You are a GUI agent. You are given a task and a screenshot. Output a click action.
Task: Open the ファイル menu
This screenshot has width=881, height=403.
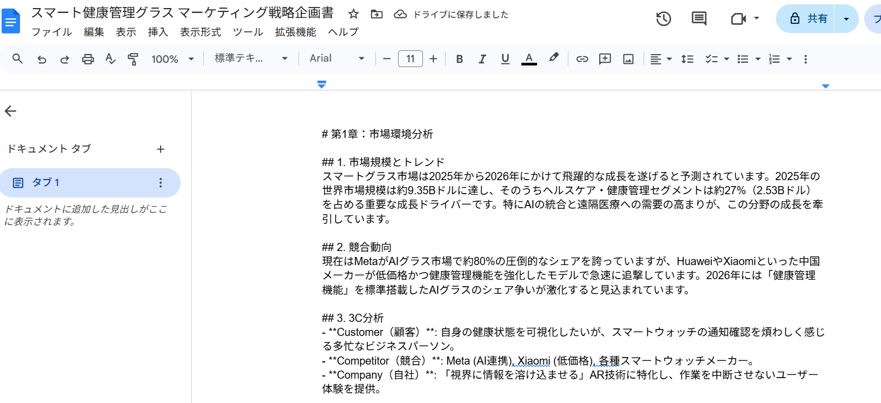click(x=51, y=32)
